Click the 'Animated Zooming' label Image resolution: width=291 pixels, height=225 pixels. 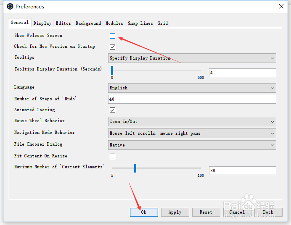tap(34, 110)
